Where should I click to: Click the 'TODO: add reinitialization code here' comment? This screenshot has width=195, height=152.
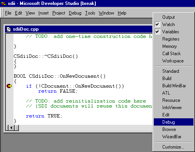86,101
